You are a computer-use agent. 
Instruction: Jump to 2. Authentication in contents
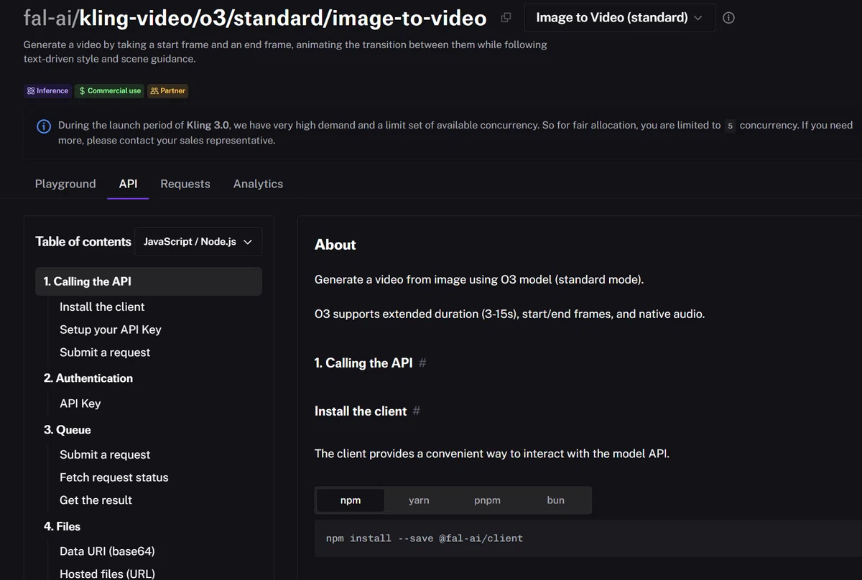coord(88,378)
